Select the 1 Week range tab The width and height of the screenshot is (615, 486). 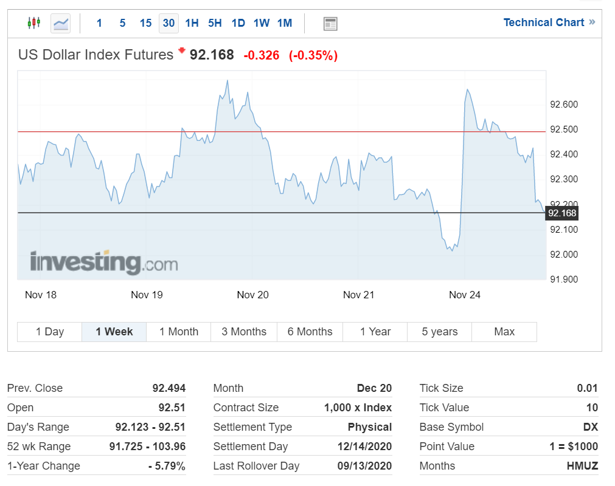[114, 332]
